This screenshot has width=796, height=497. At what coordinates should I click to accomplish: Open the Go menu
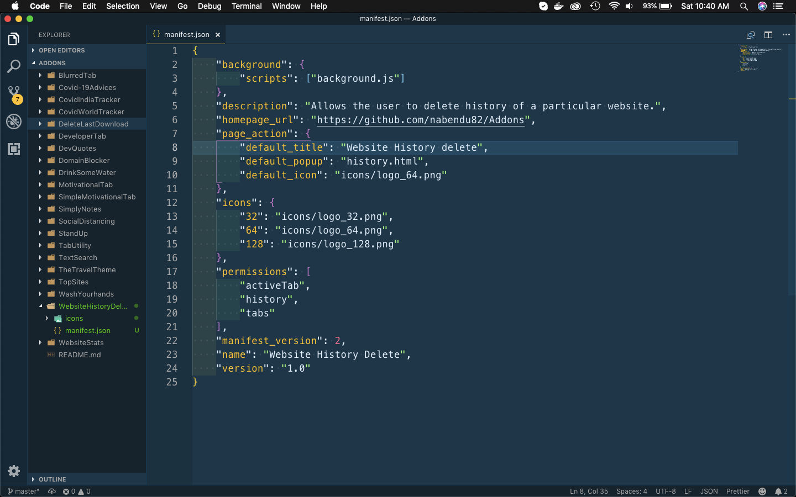(x=182, y=6)
